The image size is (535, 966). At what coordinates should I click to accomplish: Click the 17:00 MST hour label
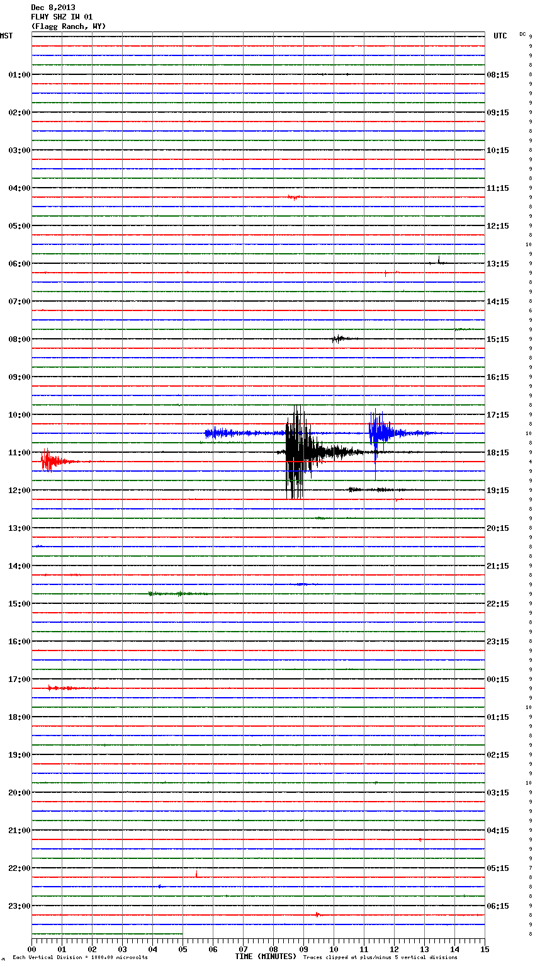coord(19,679)
